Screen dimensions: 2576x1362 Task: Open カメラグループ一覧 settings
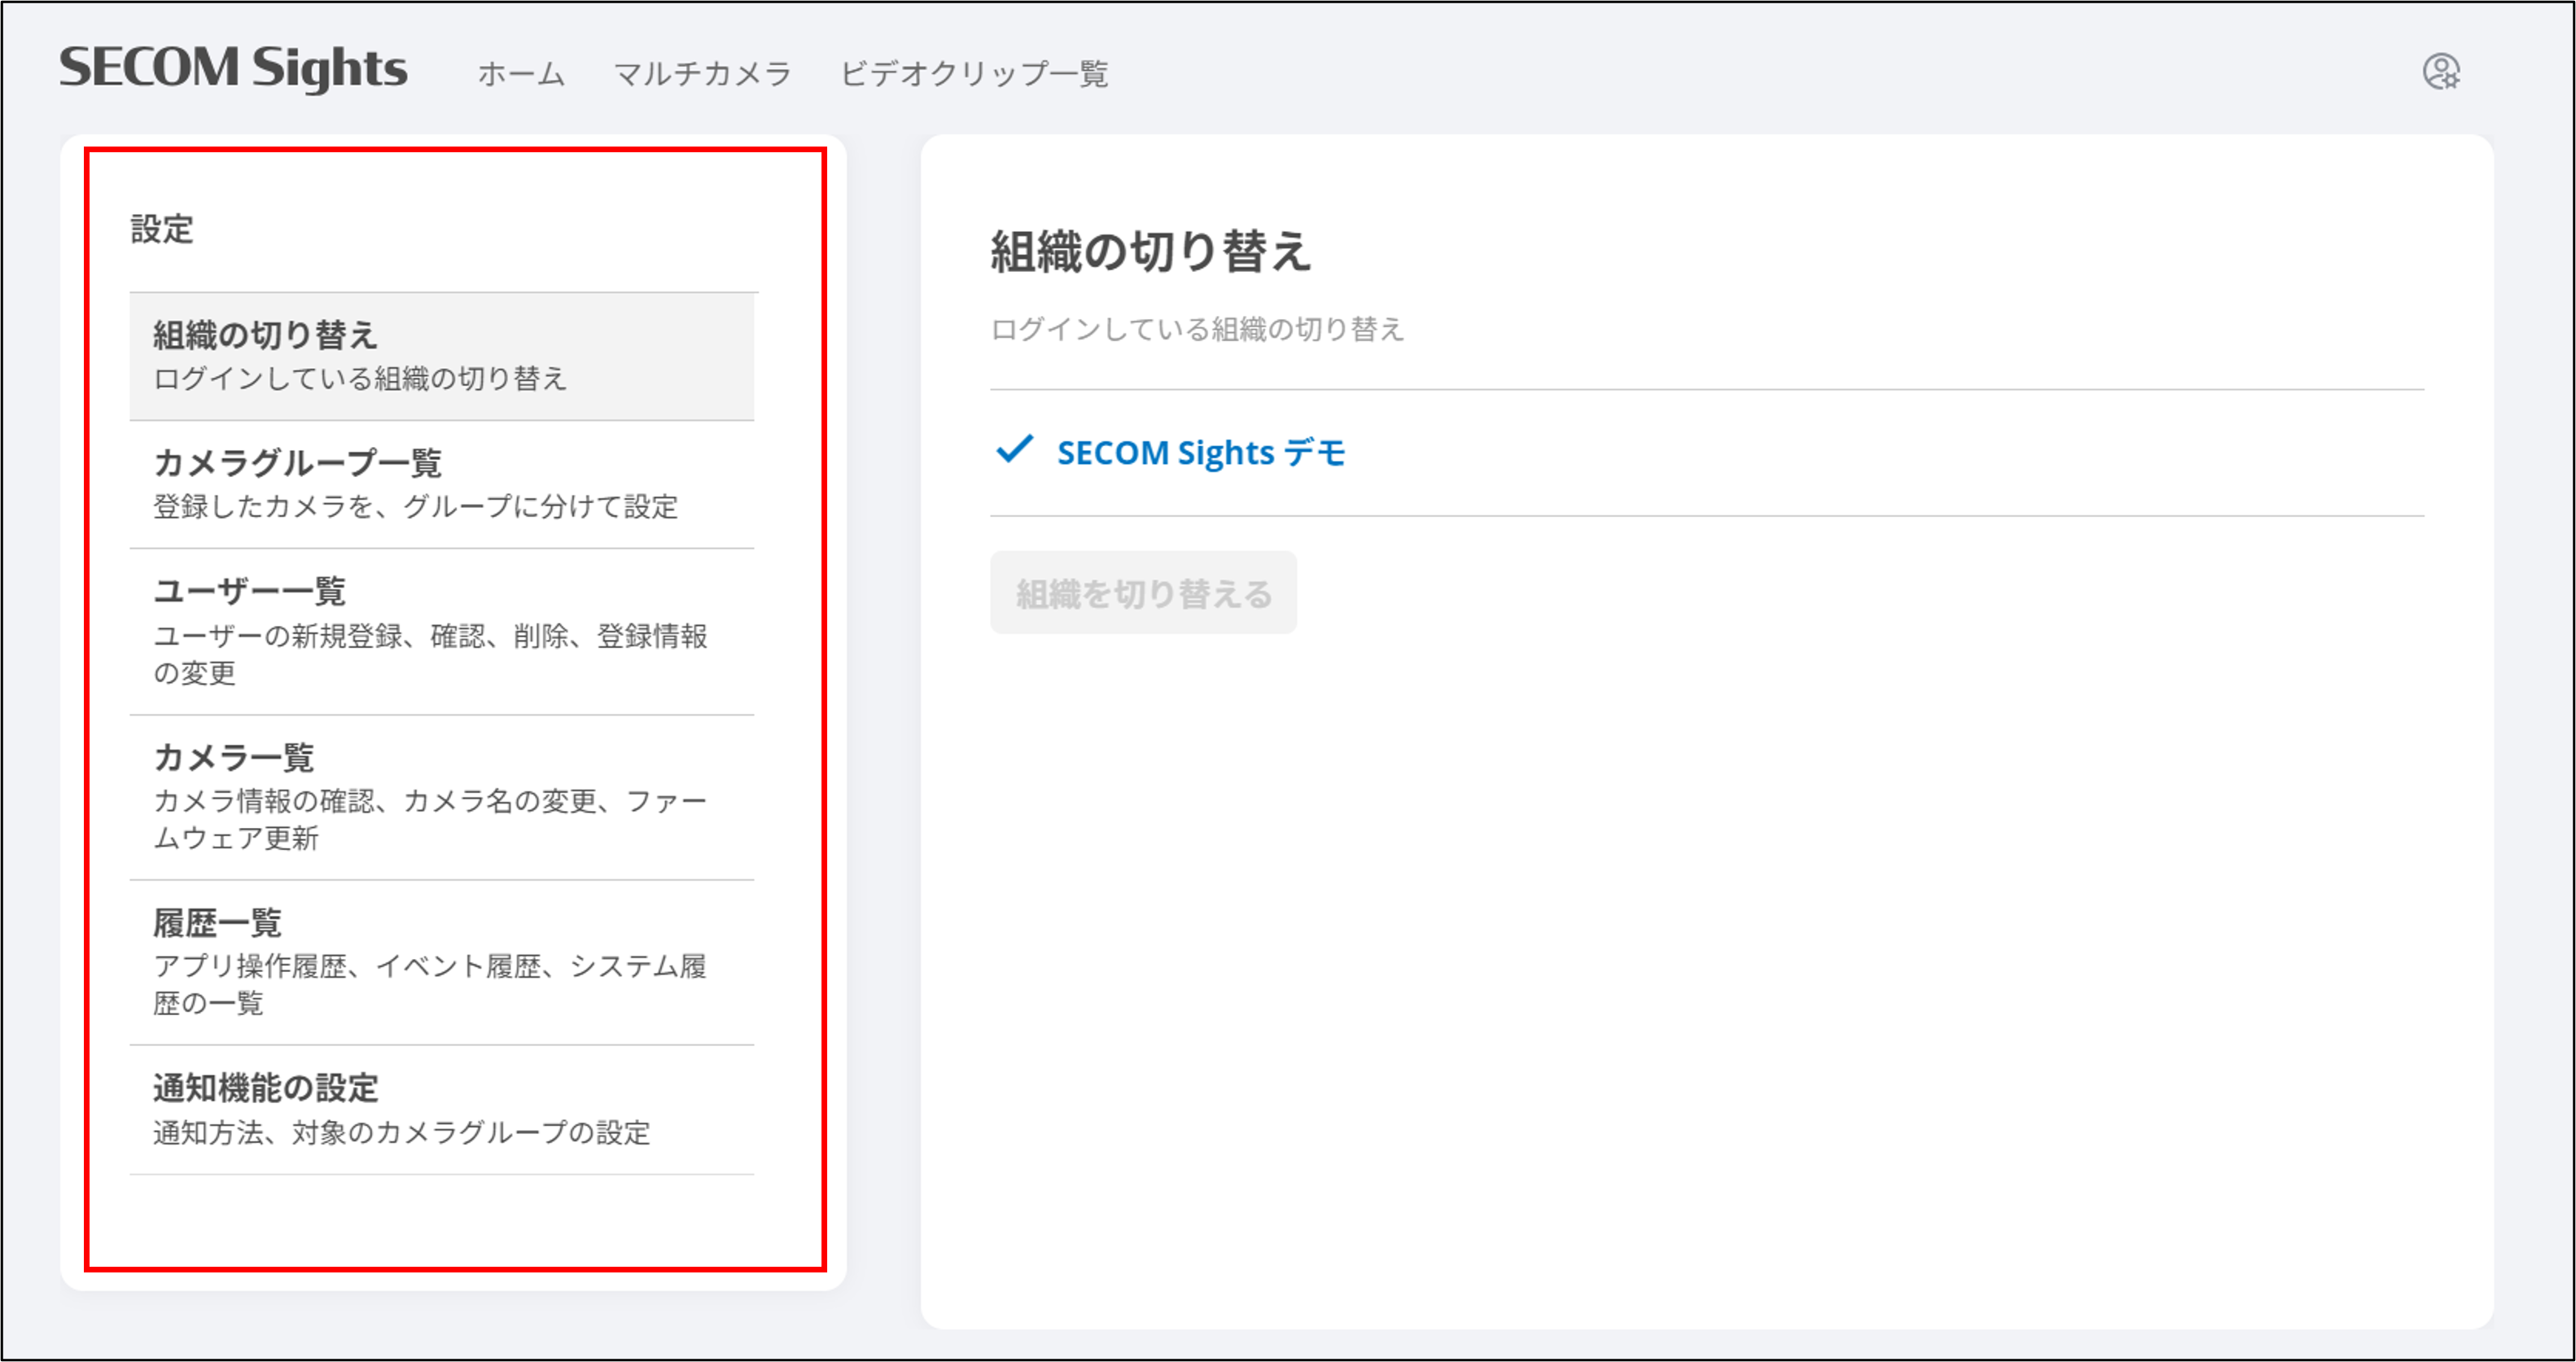(442, 484)
